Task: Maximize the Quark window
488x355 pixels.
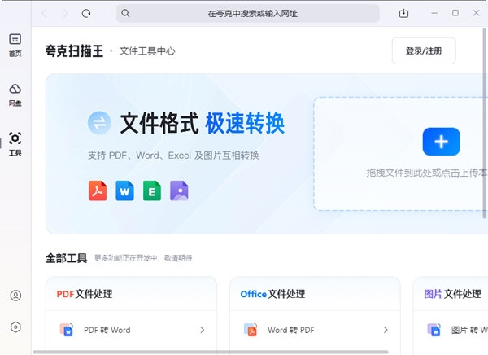Action: 455,13
